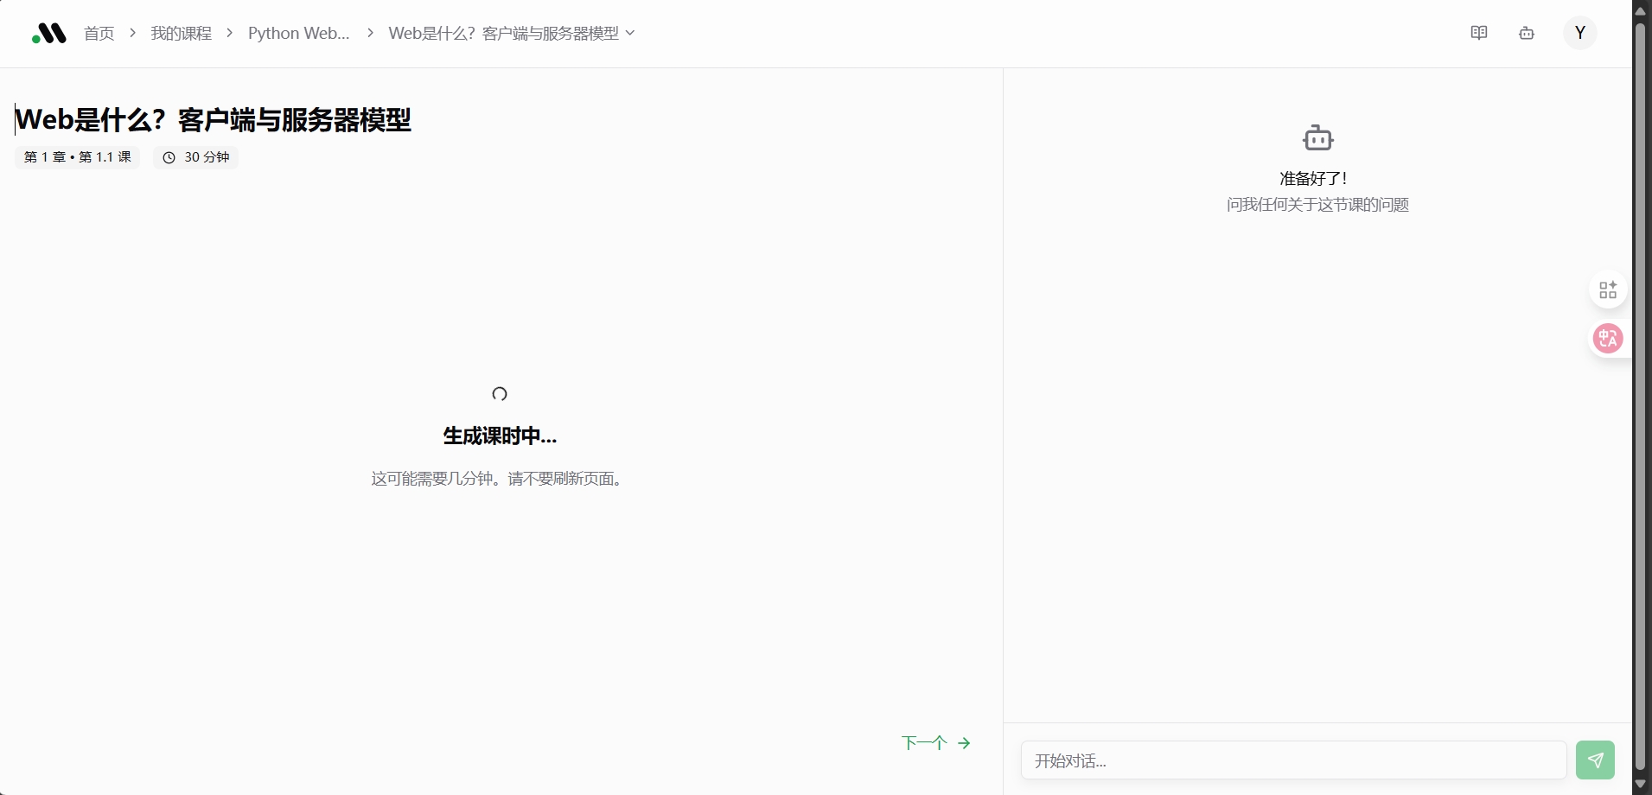Screen dimensions: 1652x795
Task: Click the pink translate floating icon
Action: [x=1608, y=338]
